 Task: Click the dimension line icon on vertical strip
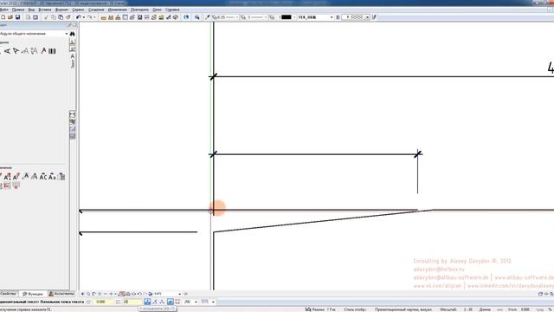pos(73,114)
